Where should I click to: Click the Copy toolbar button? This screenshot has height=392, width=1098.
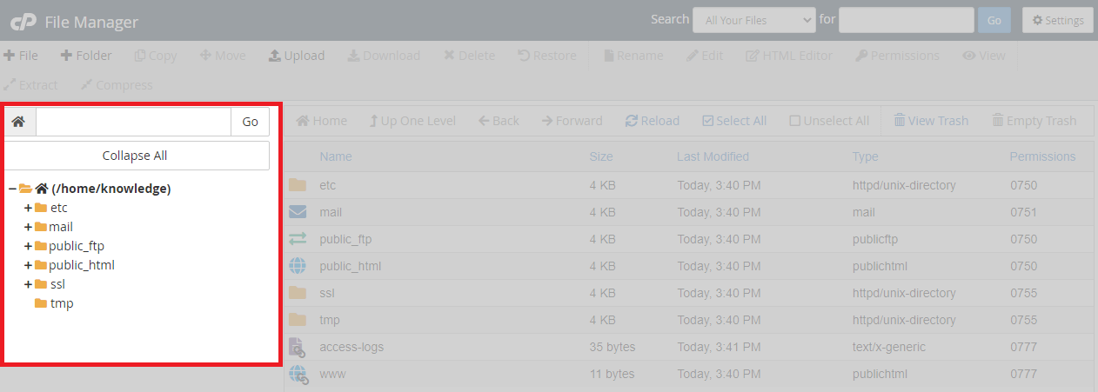click(156, 56)
